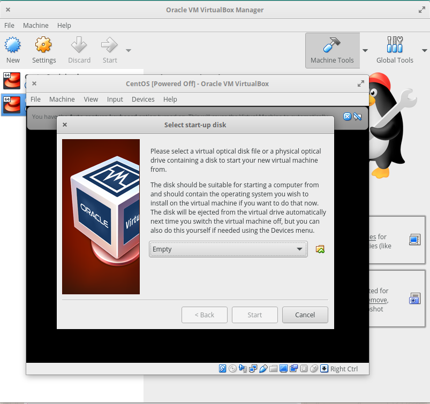Close the Oracle VM VirtualBox Manager window
Screen dimensions: 430x404
point(8,10)
